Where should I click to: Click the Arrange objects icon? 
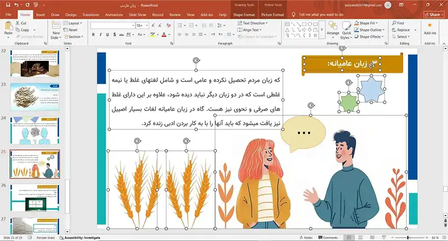click(333, 30)
